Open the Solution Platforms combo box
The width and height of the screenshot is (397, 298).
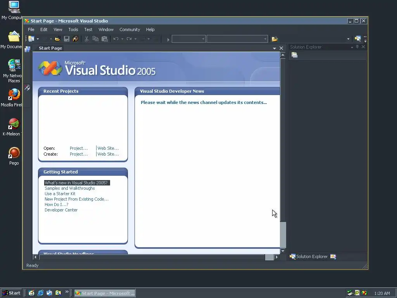[x=237, y=39]
